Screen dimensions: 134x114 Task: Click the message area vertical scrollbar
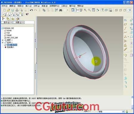pyautogui.click(x=132, y=102)
